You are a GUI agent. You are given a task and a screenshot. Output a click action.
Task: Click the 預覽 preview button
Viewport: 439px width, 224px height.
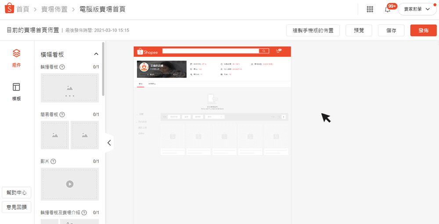(x=359, y=30)
